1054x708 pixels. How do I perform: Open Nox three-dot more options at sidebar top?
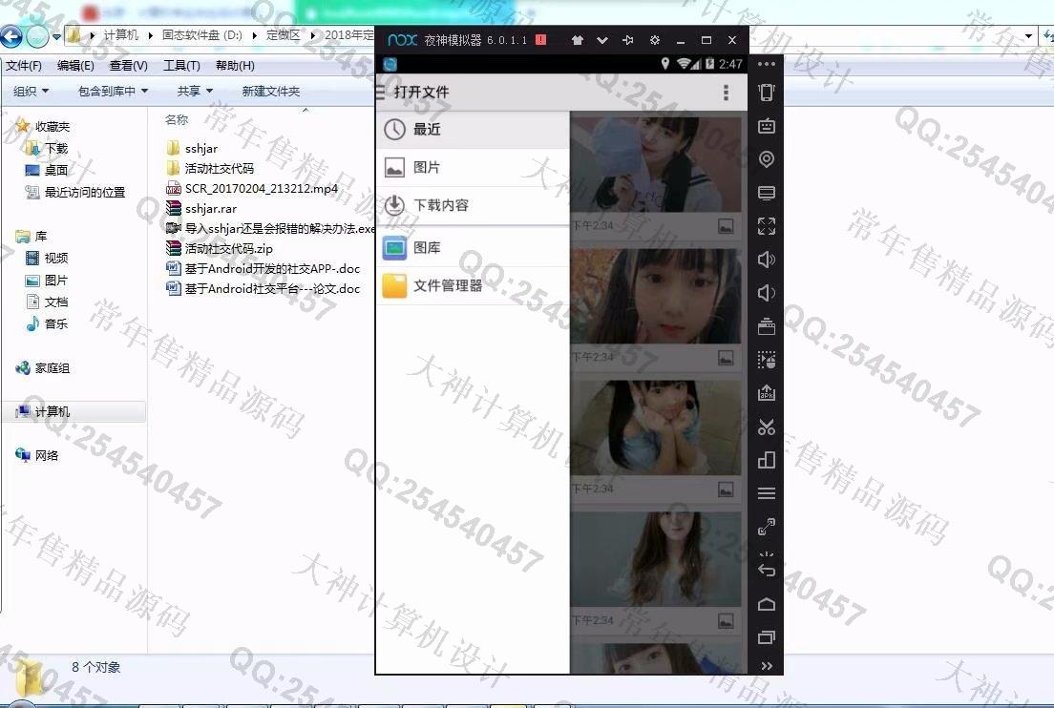click(x=767, y=64)
